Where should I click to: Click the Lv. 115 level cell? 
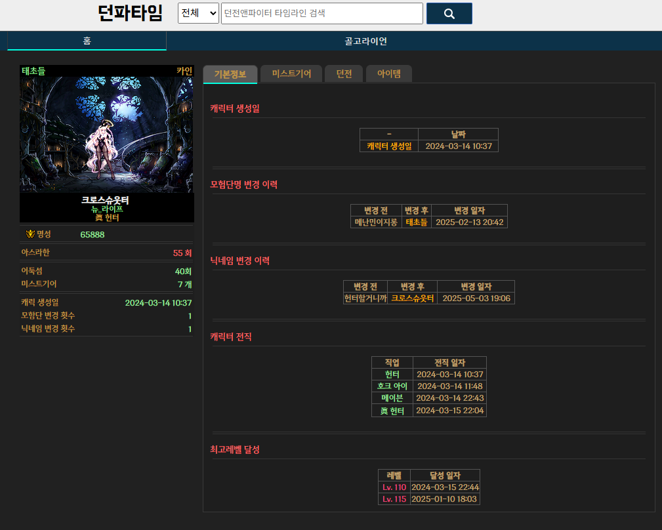click(394, 499)
